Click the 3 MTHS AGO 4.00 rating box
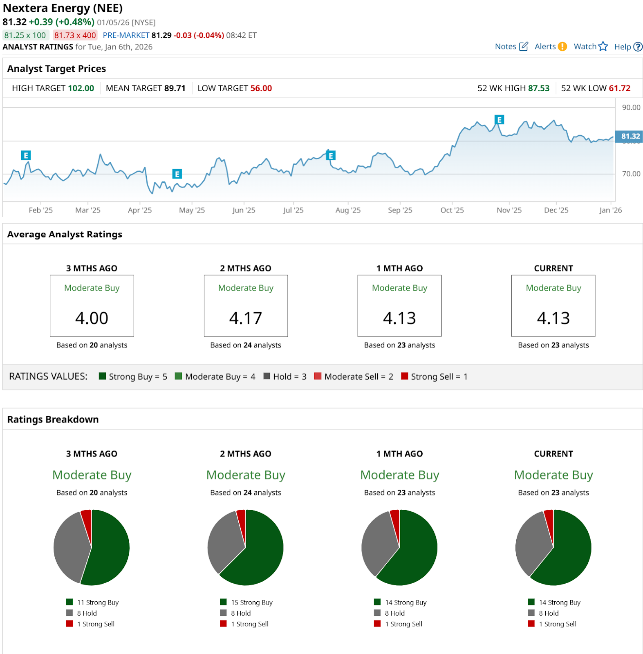 coord(92,306)
